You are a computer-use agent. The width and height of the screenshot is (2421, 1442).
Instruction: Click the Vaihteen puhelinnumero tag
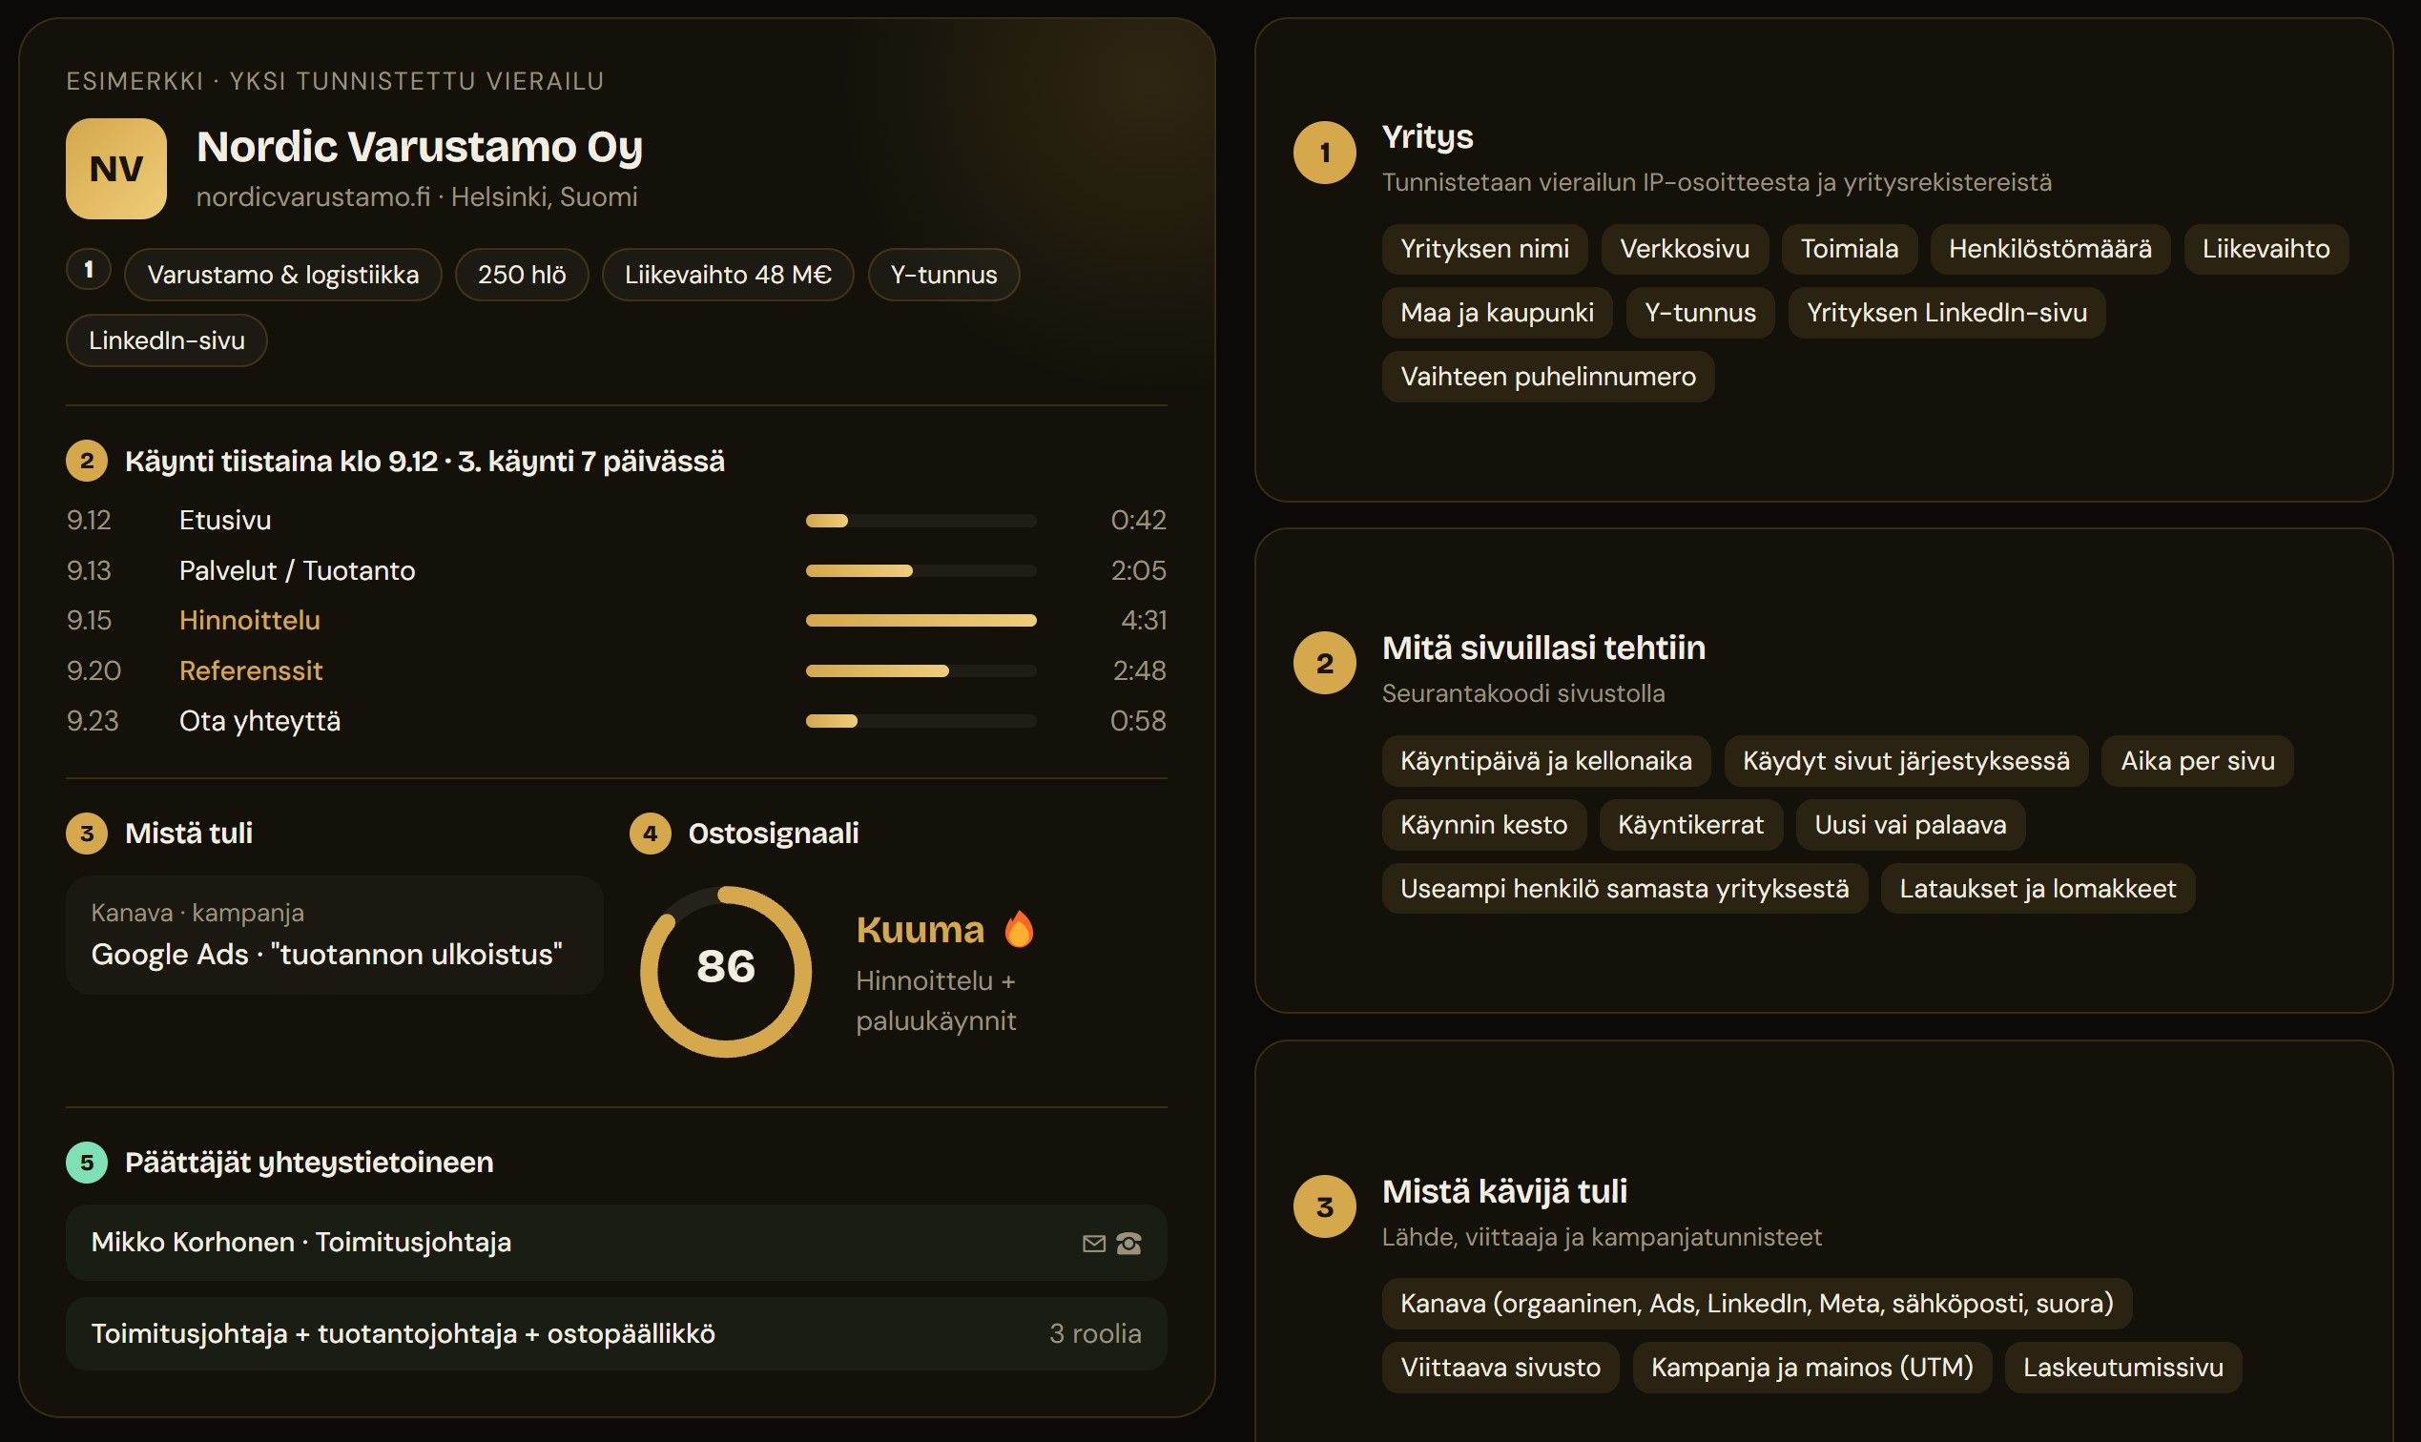tap(1548, 377)
